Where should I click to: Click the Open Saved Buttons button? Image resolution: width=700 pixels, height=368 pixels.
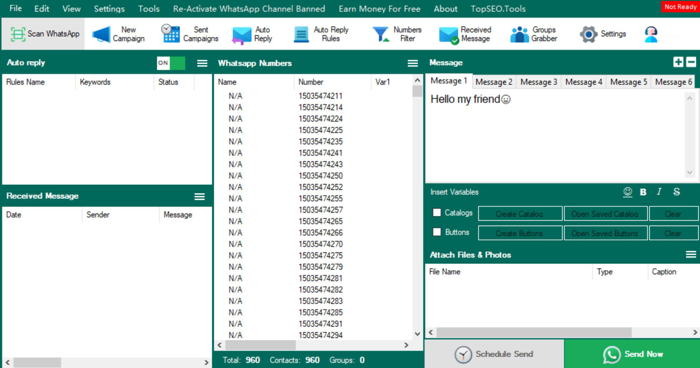(x=606, y=233)
